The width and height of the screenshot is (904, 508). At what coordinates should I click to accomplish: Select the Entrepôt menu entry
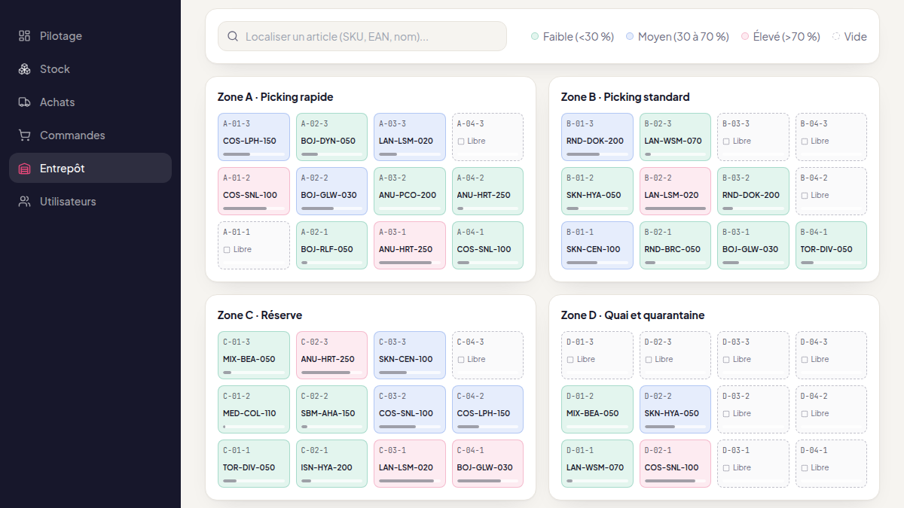[90, 169]
